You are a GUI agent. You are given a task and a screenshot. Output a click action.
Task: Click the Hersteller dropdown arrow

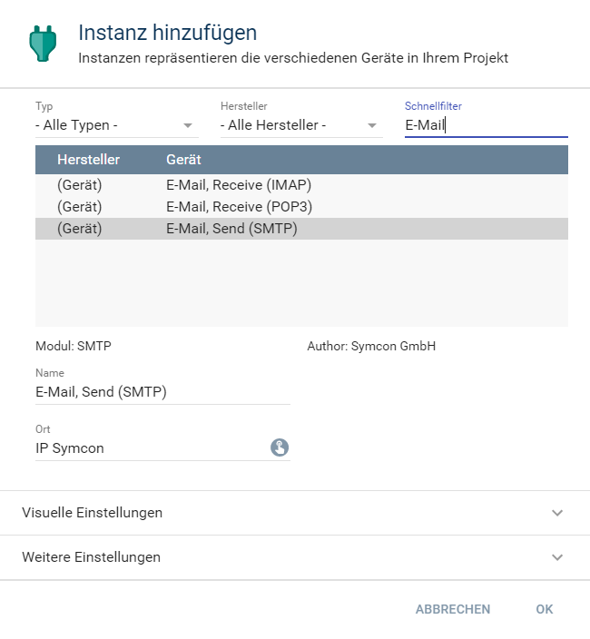point(372,126)
